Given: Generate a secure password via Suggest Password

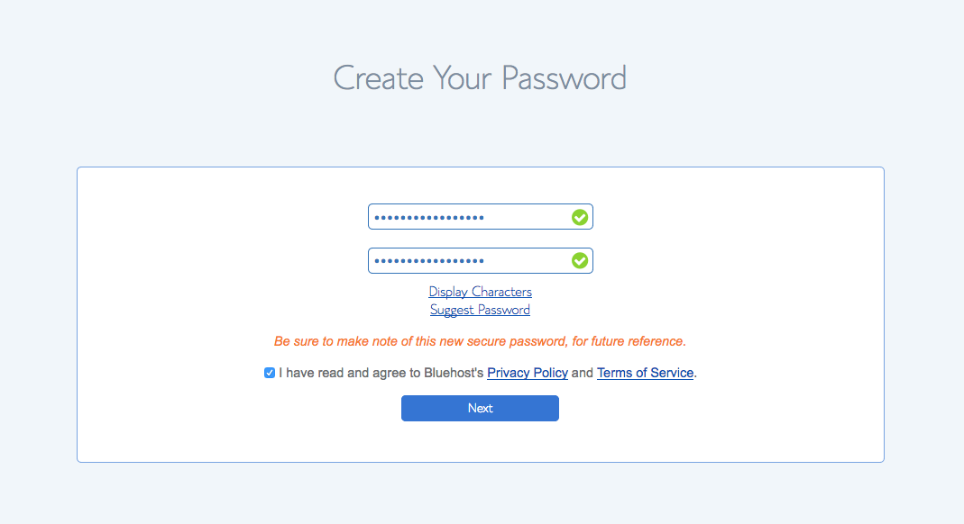Looking at the screenshot, I should (480, 309).
